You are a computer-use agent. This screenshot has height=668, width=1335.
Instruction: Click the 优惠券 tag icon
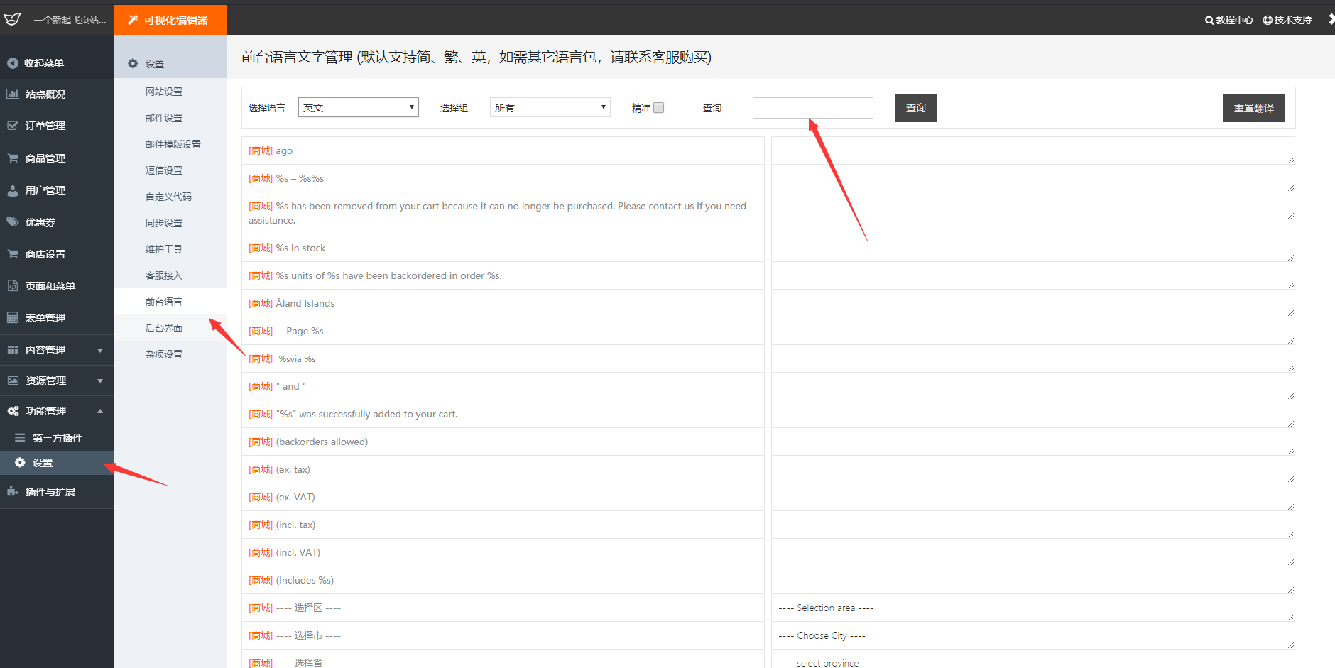pos(13,222)
